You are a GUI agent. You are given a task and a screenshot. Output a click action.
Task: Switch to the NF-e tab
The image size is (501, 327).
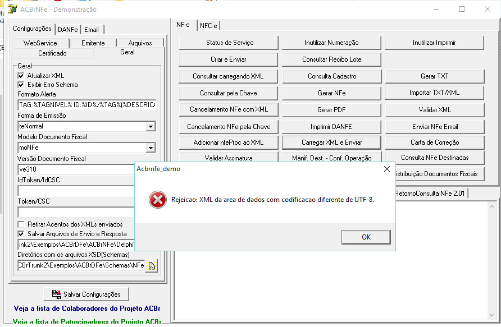pos(183,25)
